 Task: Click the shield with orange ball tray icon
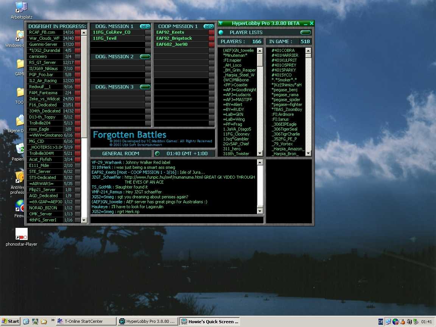402,322
